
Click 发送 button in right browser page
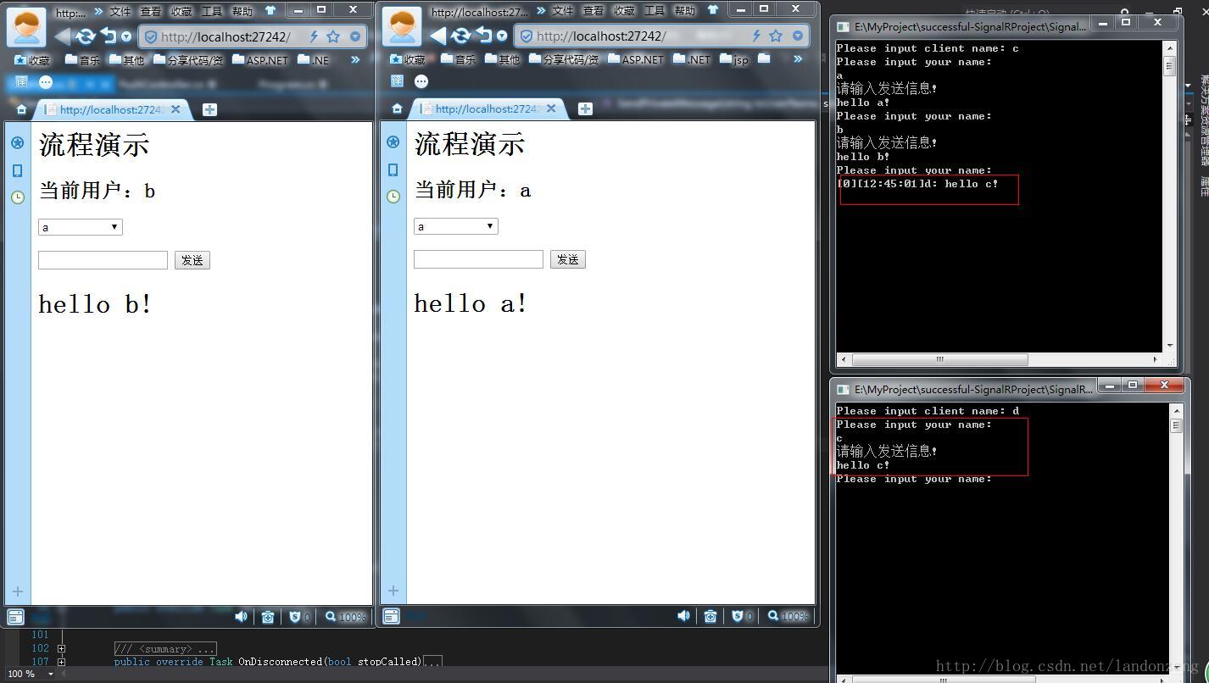tap(567, 259)
